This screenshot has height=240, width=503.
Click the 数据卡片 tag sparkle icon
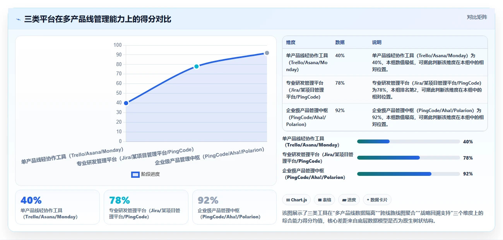pos(368,200)
